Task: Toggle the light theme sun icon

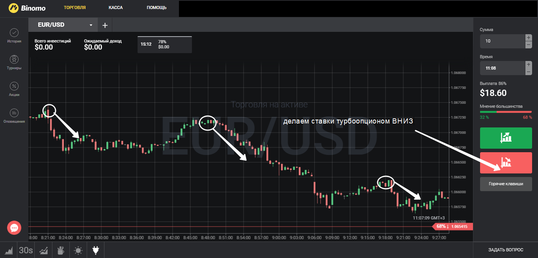Action: click(78, 250)
